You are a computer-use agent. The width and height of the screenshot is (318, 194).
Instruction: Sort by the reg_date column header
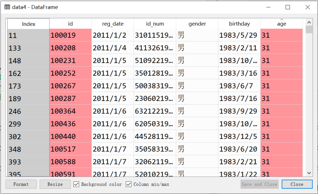(113, 24)
